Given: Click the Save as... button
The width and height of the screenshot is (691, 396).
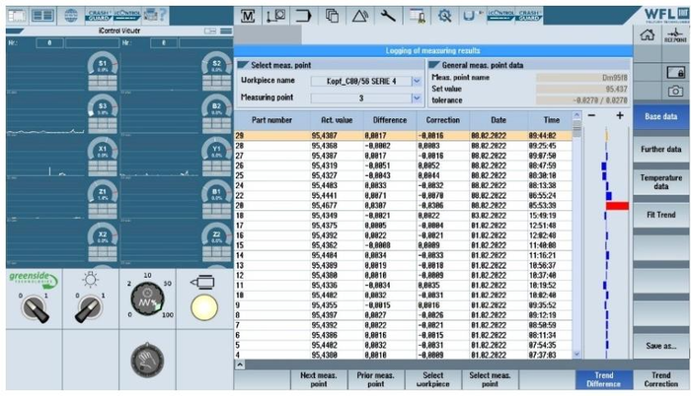Looking at the screenshot, I should (x=660, y=347).
